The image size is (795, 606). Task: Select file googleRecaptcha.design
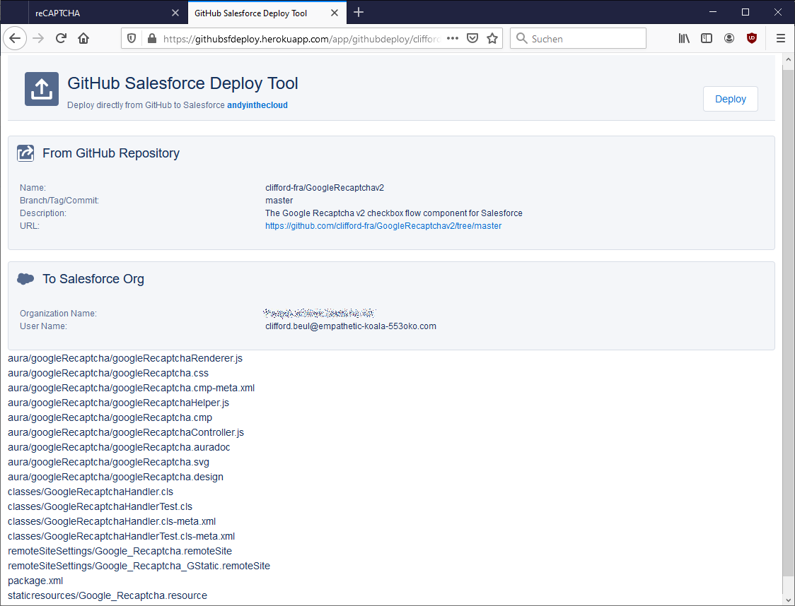pos(115,477)
